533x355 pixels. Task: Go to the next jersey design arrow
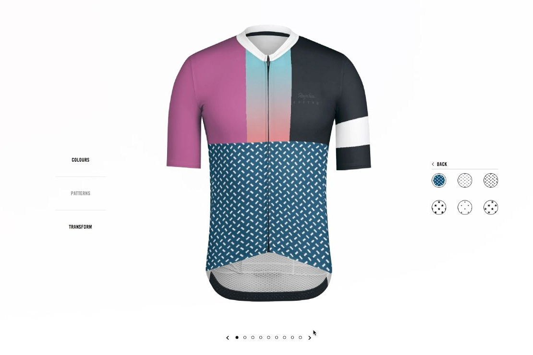(x=309, y=338)
